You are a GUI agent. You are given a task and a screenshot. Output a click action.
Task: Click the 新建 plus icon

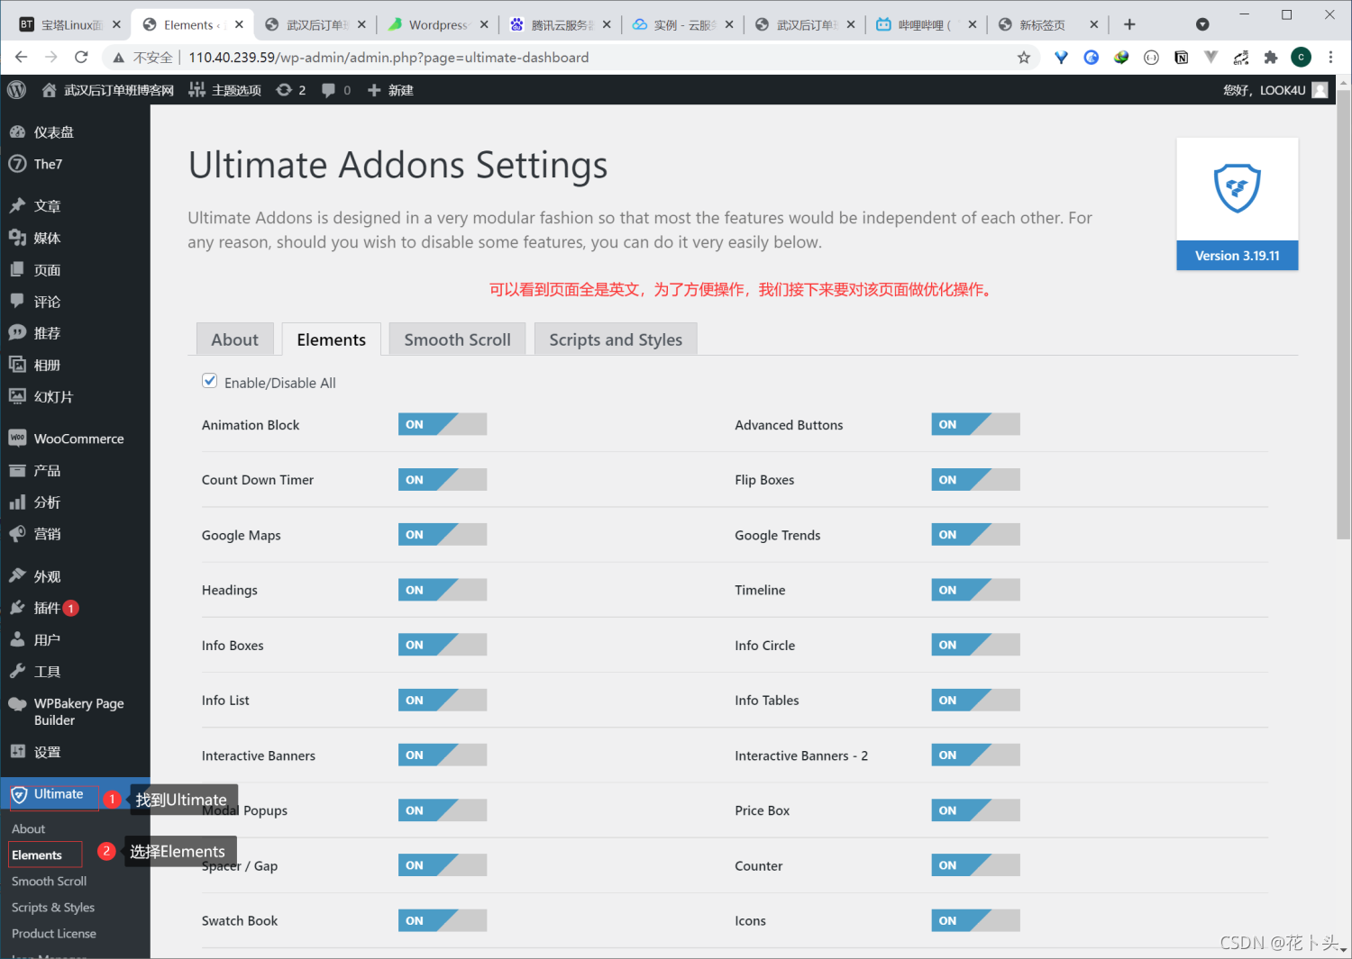(x=375, y=90)
